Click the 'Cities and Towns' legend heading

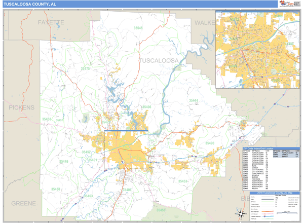[281, 196]
